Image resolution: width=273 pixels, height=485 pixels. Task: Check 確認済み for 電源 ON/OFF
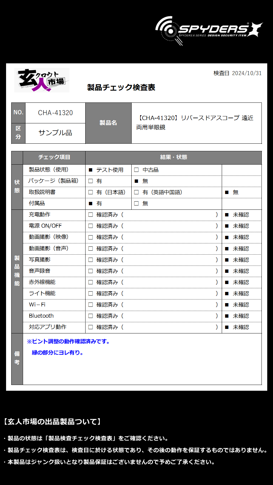[90, 226]
